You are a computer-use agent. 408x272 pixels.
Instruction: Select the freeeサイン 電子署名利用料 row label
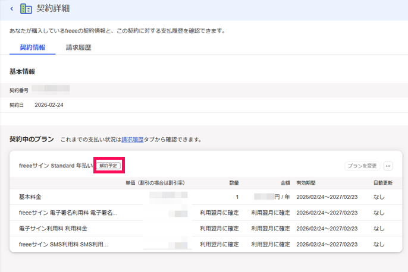(68, 213)
